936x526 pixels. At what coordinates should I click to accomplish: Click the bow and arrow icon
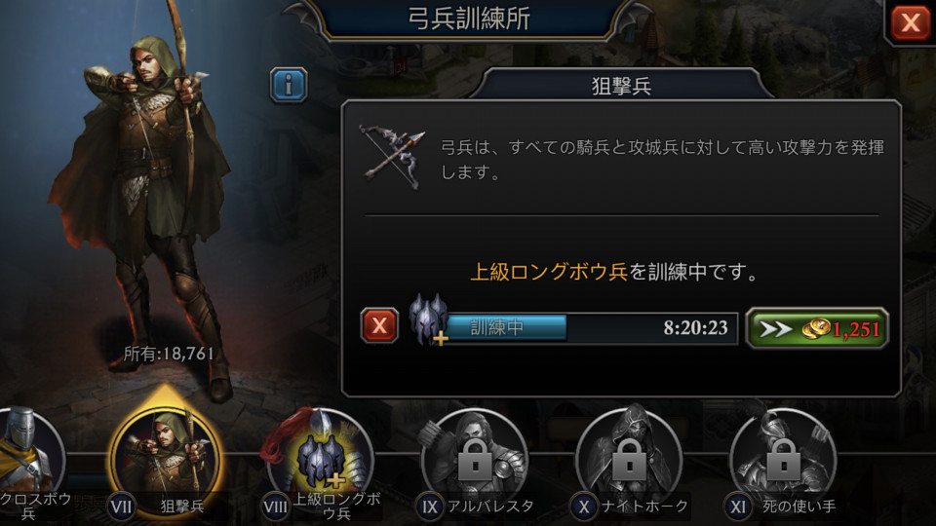pos(392,156)
